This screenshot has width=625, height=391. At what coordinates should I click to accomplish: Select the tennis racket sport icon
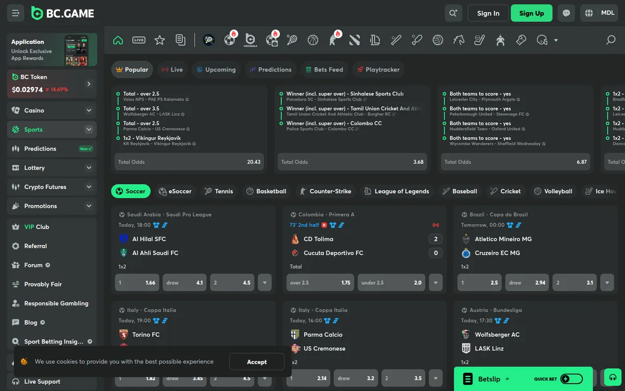point(292,40)
